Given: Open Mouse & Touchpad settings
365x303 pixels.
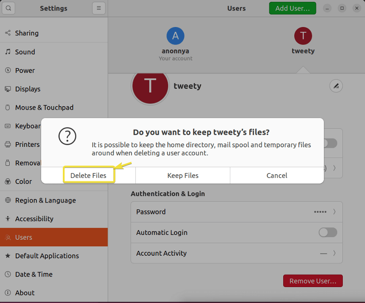Looking at the screenshot, I should [x=54, y=107].
